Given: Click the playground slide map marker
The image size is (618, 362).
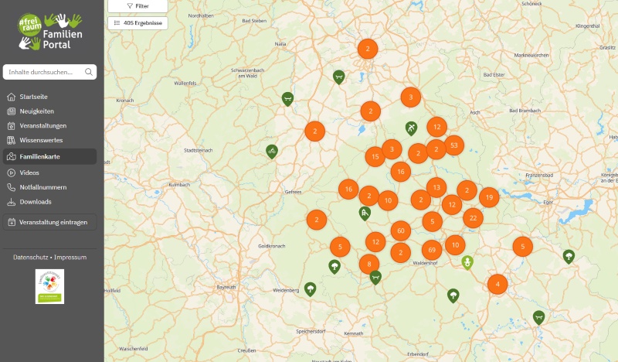Looking at the screenshot, I should (x=365, y=213).
